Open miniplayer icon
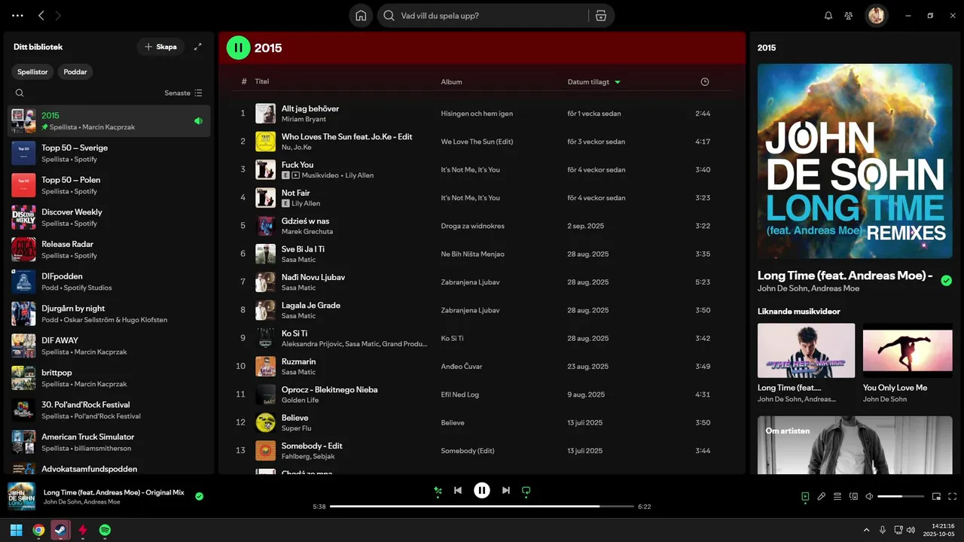Screen dimensions: 964x542 [937, 496]
